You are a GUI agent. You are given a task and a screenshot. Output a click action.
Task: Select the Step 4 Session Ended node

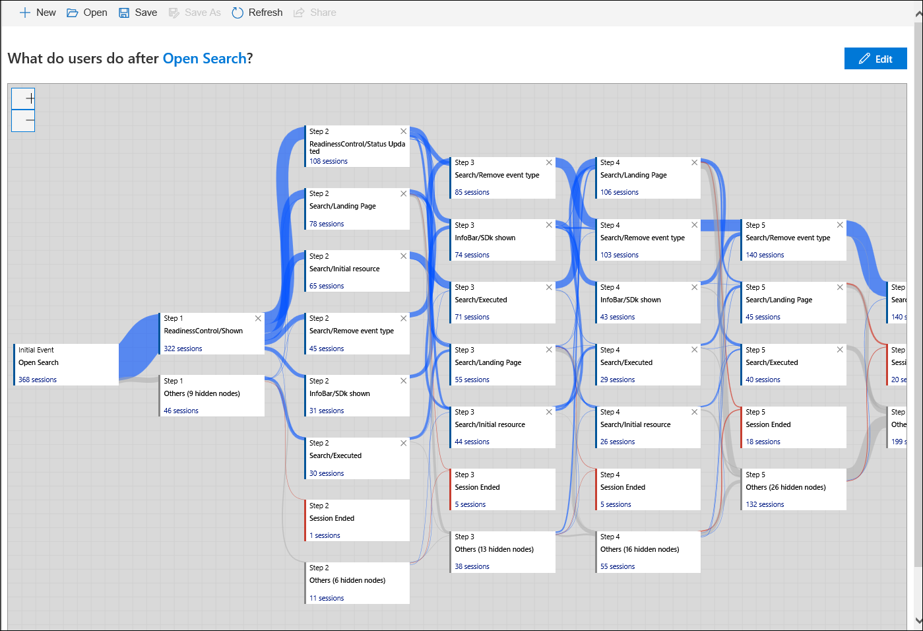pyautogui.click(x=622, y=487)
